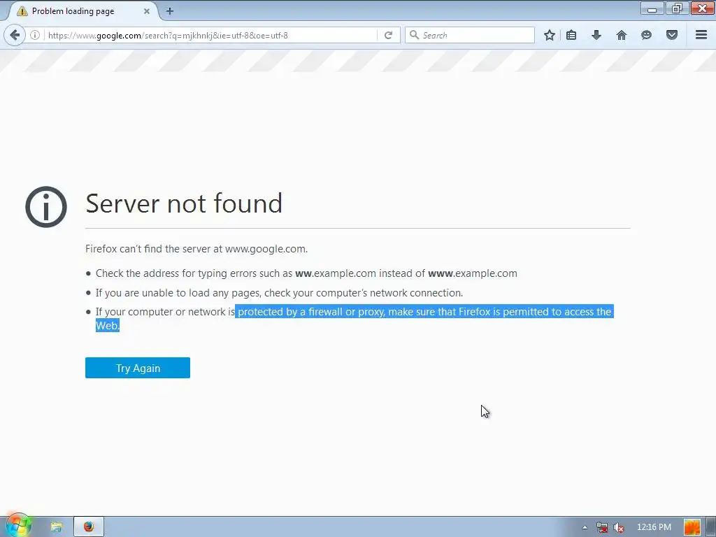Go back with the back arrow button
Screen dimensions: 716x537
click(15, 35)
